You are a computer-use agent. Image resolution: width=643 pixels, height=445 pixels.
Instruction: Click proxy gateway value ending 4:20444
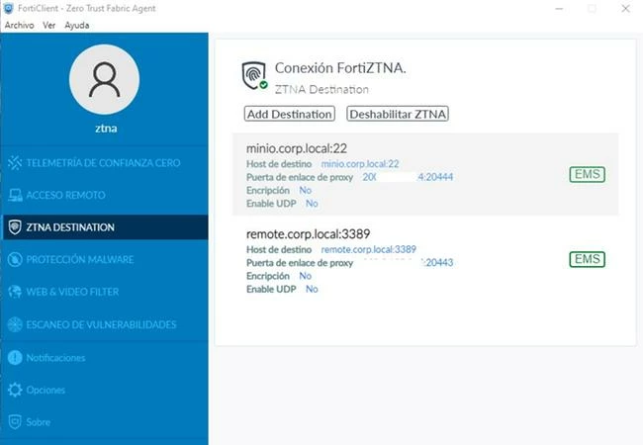point(408,177)
